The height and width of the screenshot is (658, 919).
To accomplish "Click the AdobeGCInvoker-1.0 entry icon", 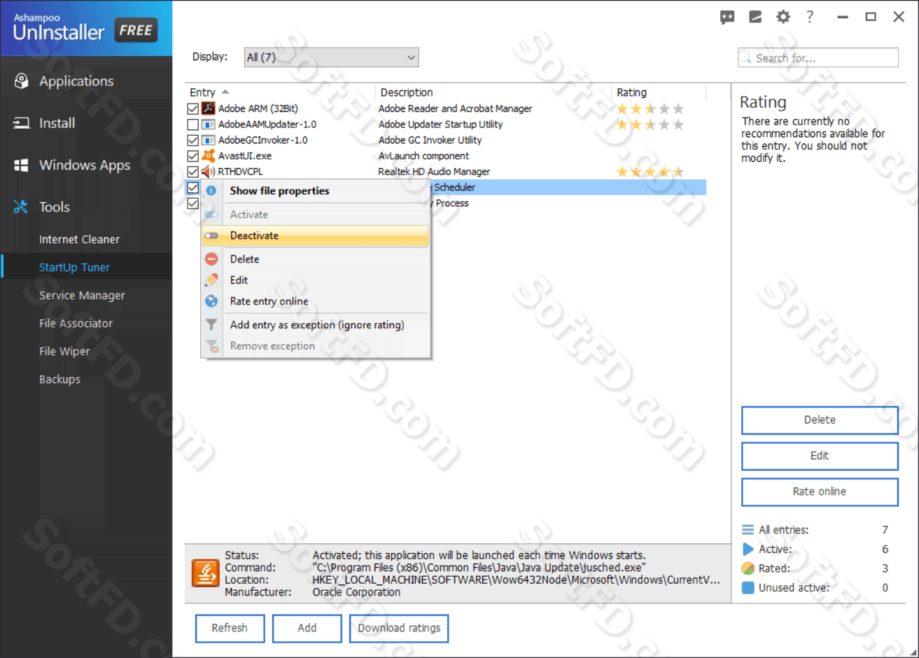I will pyautogui.click(x=208, y=140).
